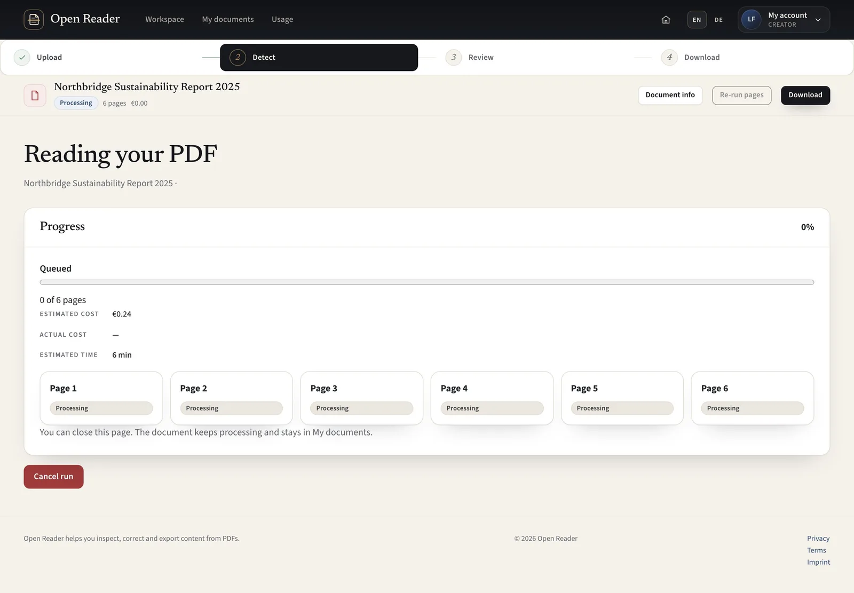Click the Page 1 card
This screenshot has height=593, width=854.
[101, 398]
